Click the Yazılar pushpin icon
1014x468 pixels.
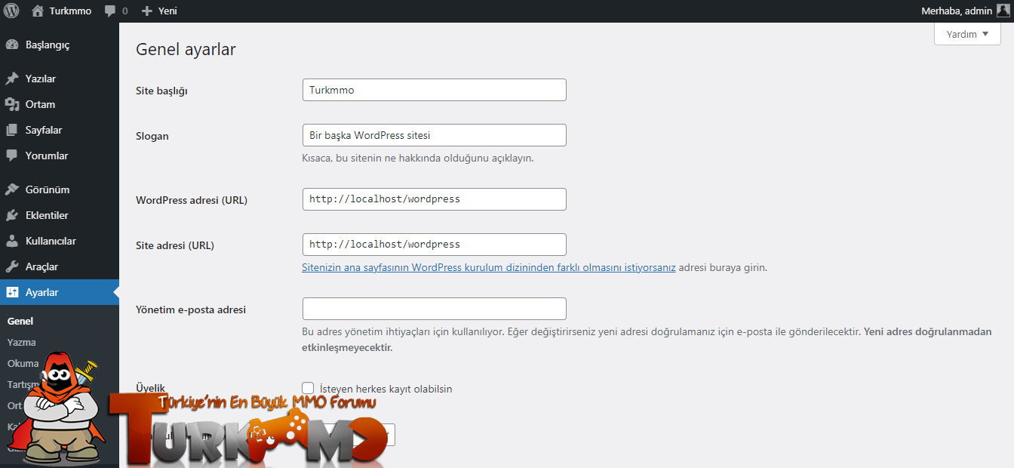click(11, 79)
